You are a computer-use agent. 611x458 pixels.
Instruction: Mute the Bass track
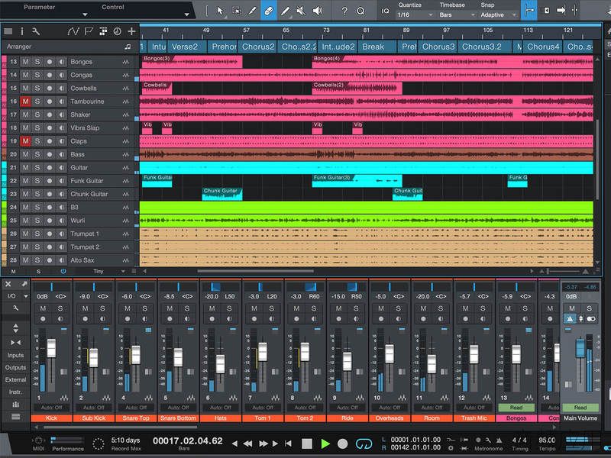pos(25,154)
